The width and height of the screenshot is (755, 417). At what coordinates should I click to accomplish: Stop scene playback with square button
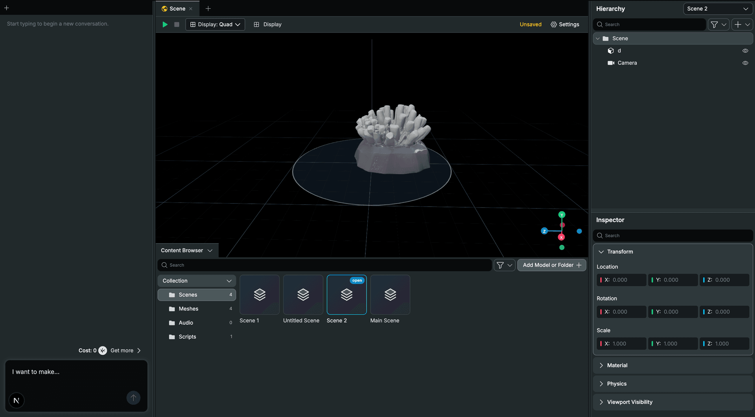click(x=177, y=24)
